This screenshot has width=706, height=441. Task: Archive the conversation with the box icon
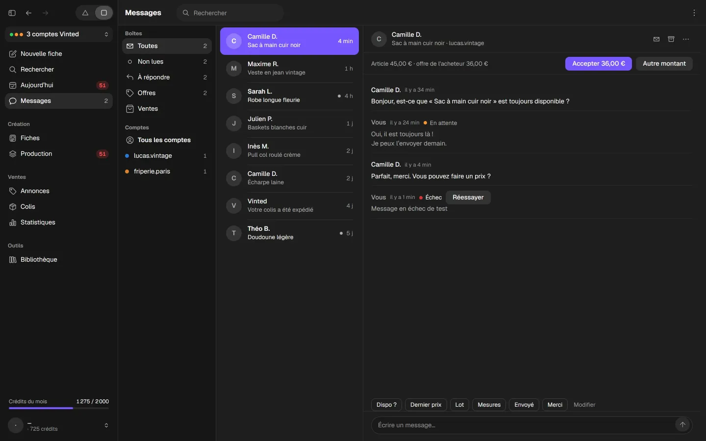tap(671, 39)
